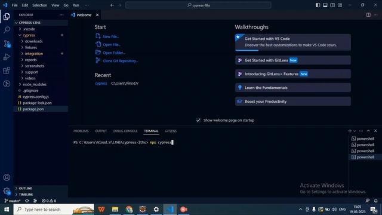382x215 pixels.
Task: Open the Manage gear icon
Action: pos(7,191)
